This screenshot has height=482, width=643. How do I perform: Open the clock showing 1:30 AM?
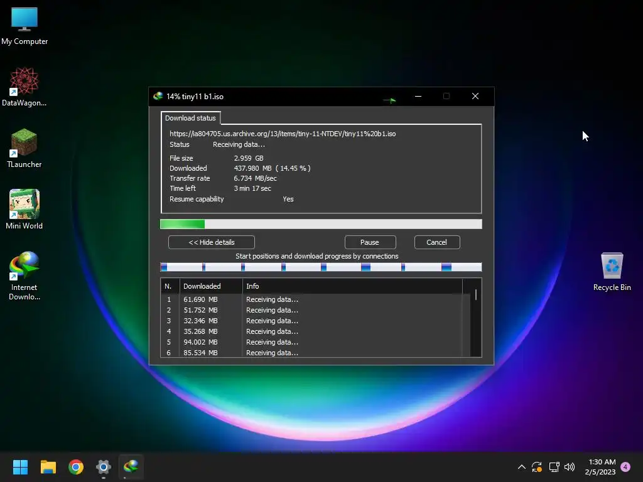click(601, 467)
